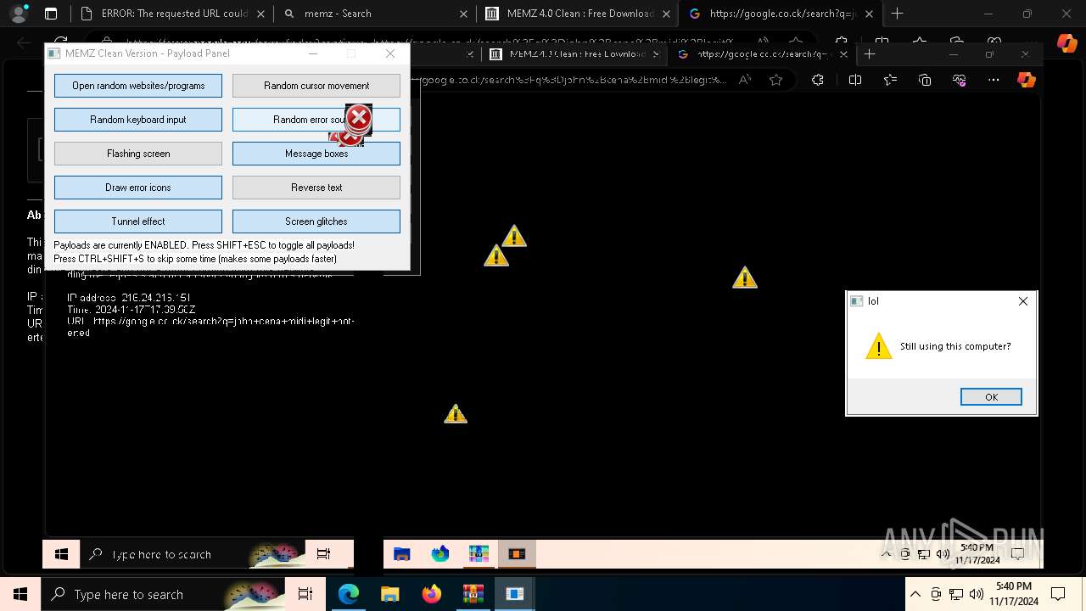Close the lol message box
Image resolution: width=1086 pixels, height=611 pixels.
pos(1023,301)
